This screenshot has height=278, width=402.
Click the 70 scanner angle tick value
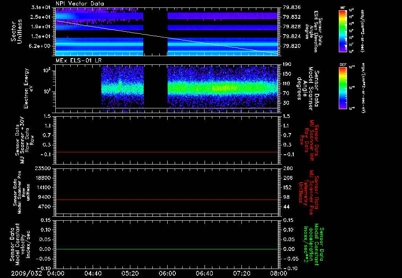pyautogui.click(x=286, y=93)
